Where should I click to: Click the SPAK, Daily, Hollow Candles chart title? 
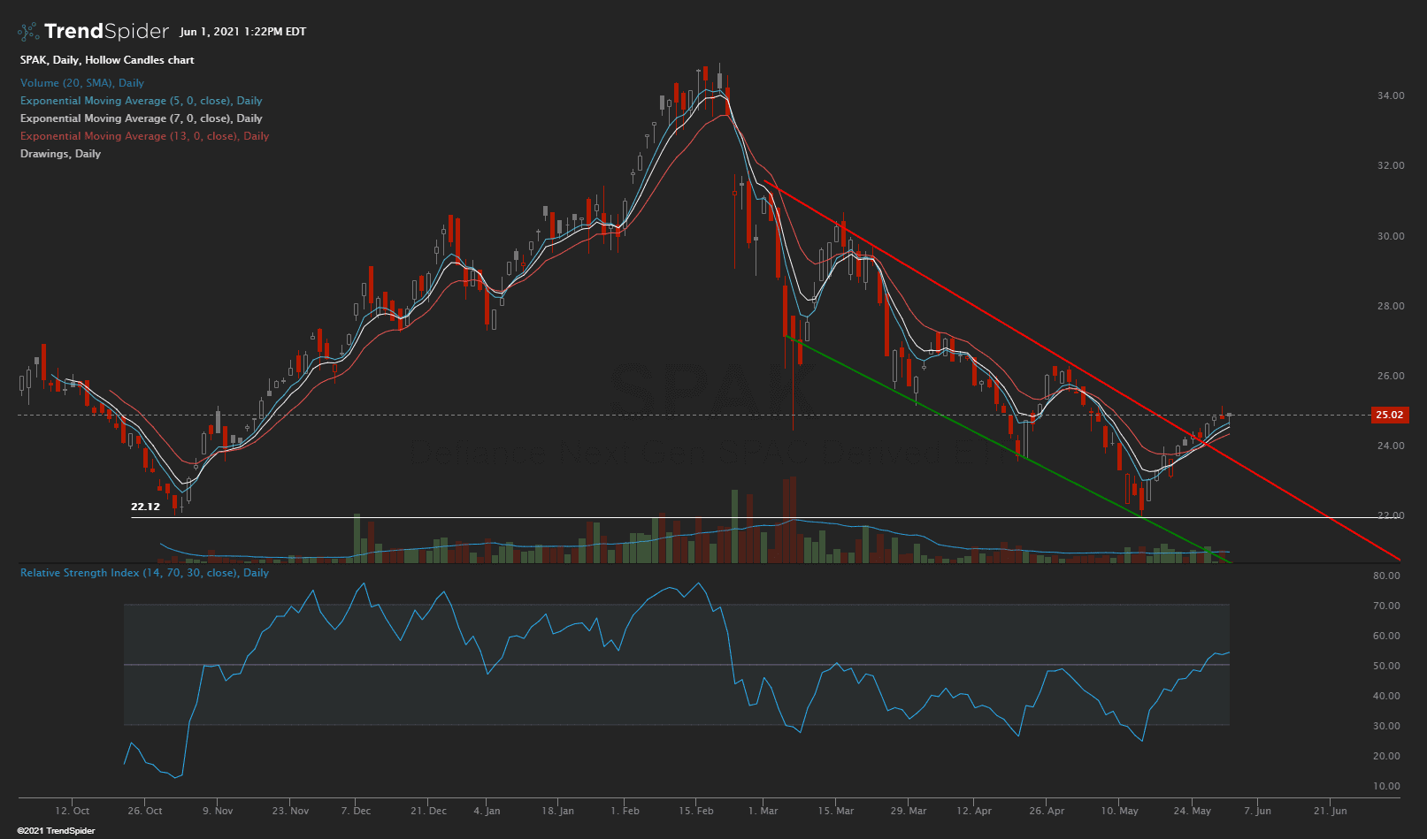[x=107, y=60]
